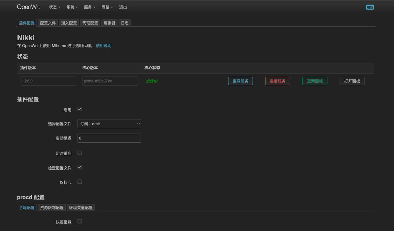
Task: Click the 更新面板 button
Action: [315, 81]
